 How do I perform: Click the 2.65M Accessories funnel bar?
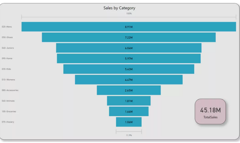coord(129,90)
